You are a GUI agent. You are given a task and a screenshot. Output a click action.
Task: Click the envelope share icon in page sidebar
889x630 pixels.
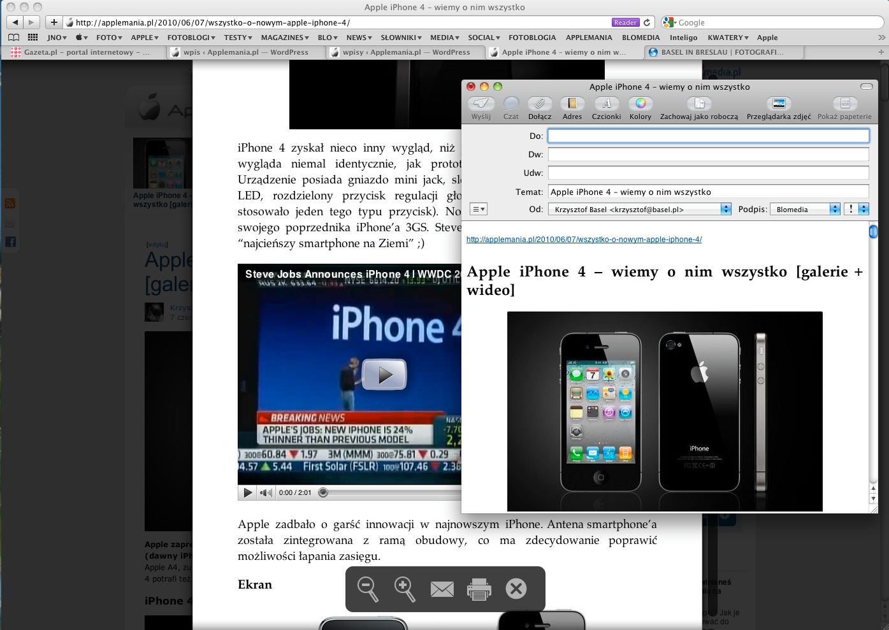pos(10,223)
